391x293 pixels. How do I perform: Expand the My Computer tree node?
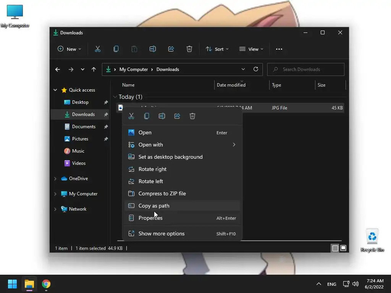point(55,194)
